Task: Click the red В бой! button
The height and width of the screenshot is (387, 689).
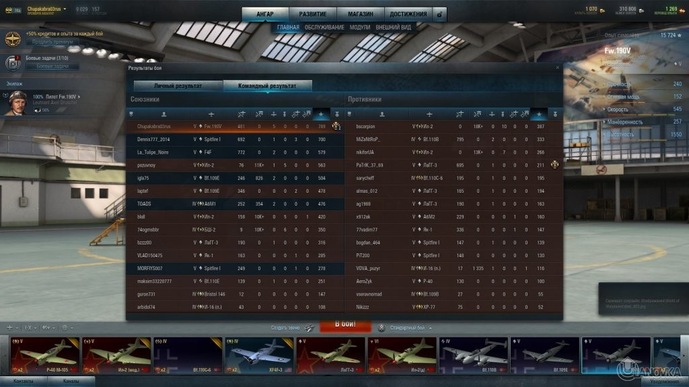Action: pos(345,326)
